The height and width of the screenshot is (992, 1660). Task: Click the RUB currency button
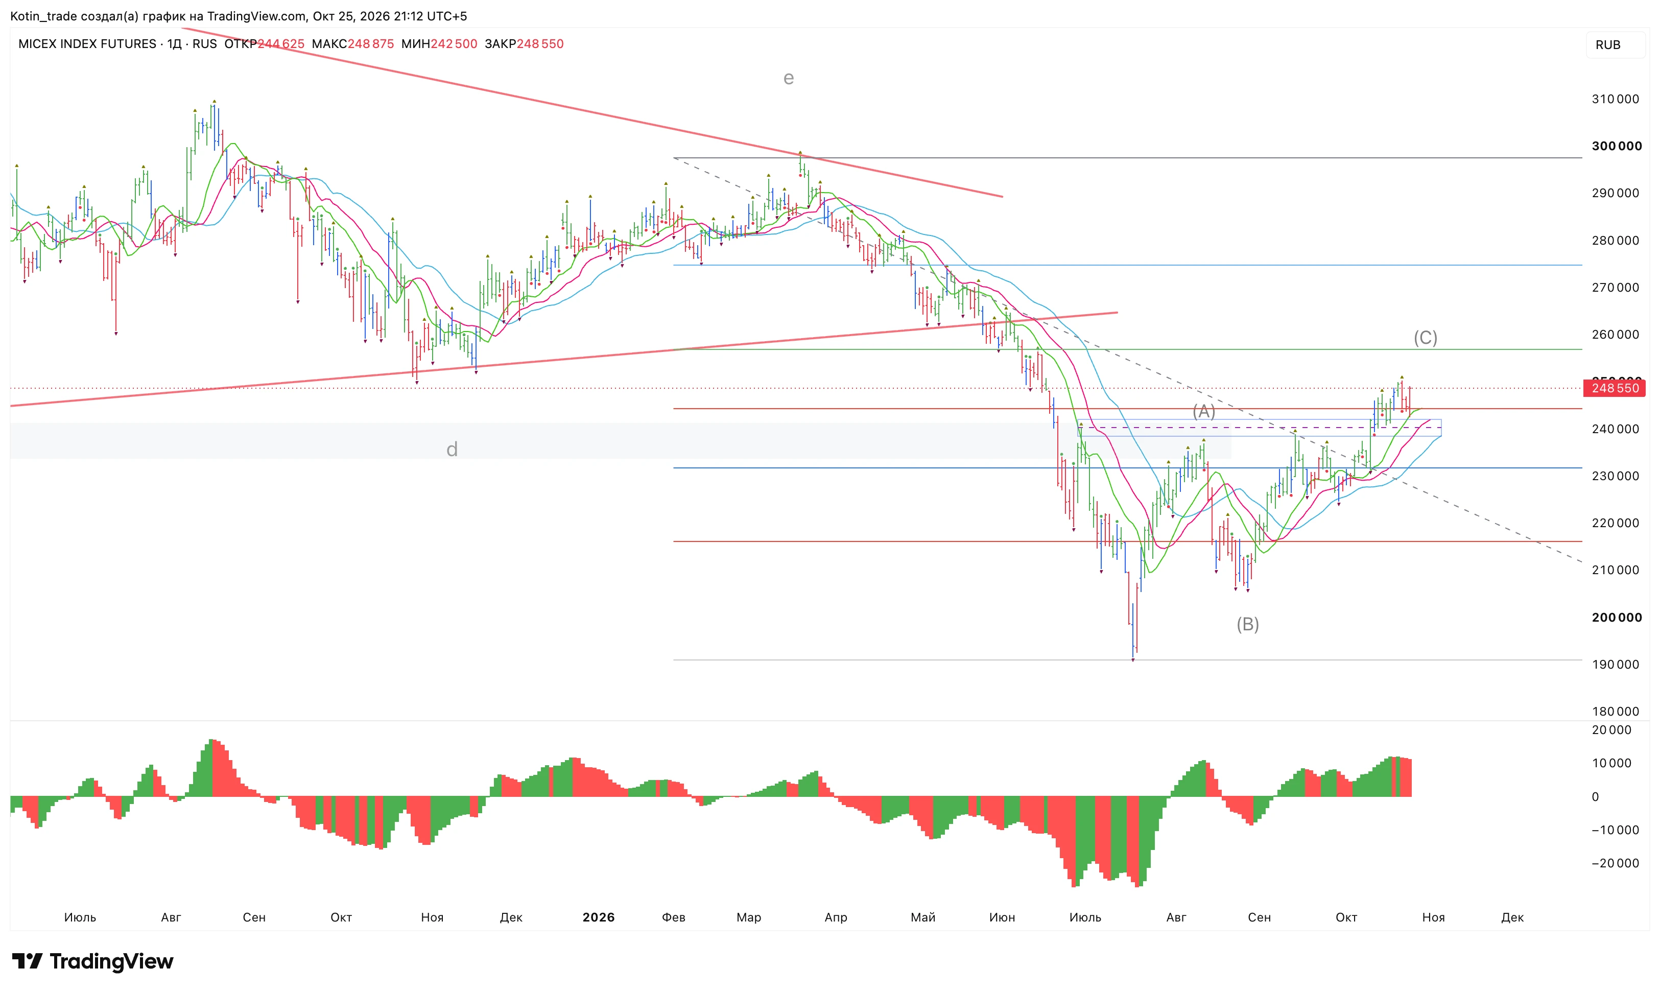(1615, 45)
